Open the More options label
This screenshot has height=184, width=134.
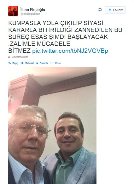coord(58,63)
